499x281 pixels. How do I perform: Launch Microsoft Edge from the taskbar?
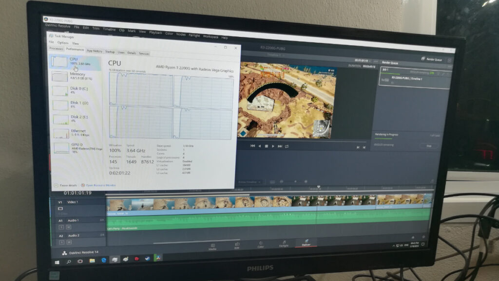pyautogui.click(x=103, y=260)
